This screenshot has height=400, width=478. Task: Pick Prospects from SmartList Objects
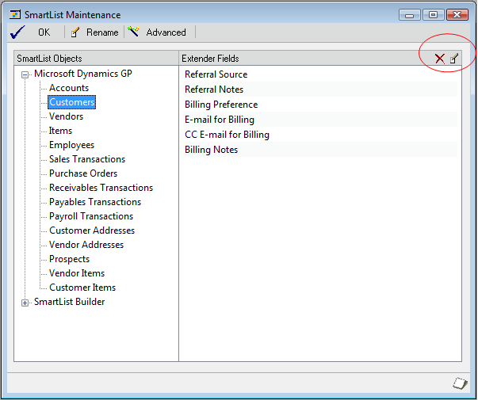click(x=69, y=259)
